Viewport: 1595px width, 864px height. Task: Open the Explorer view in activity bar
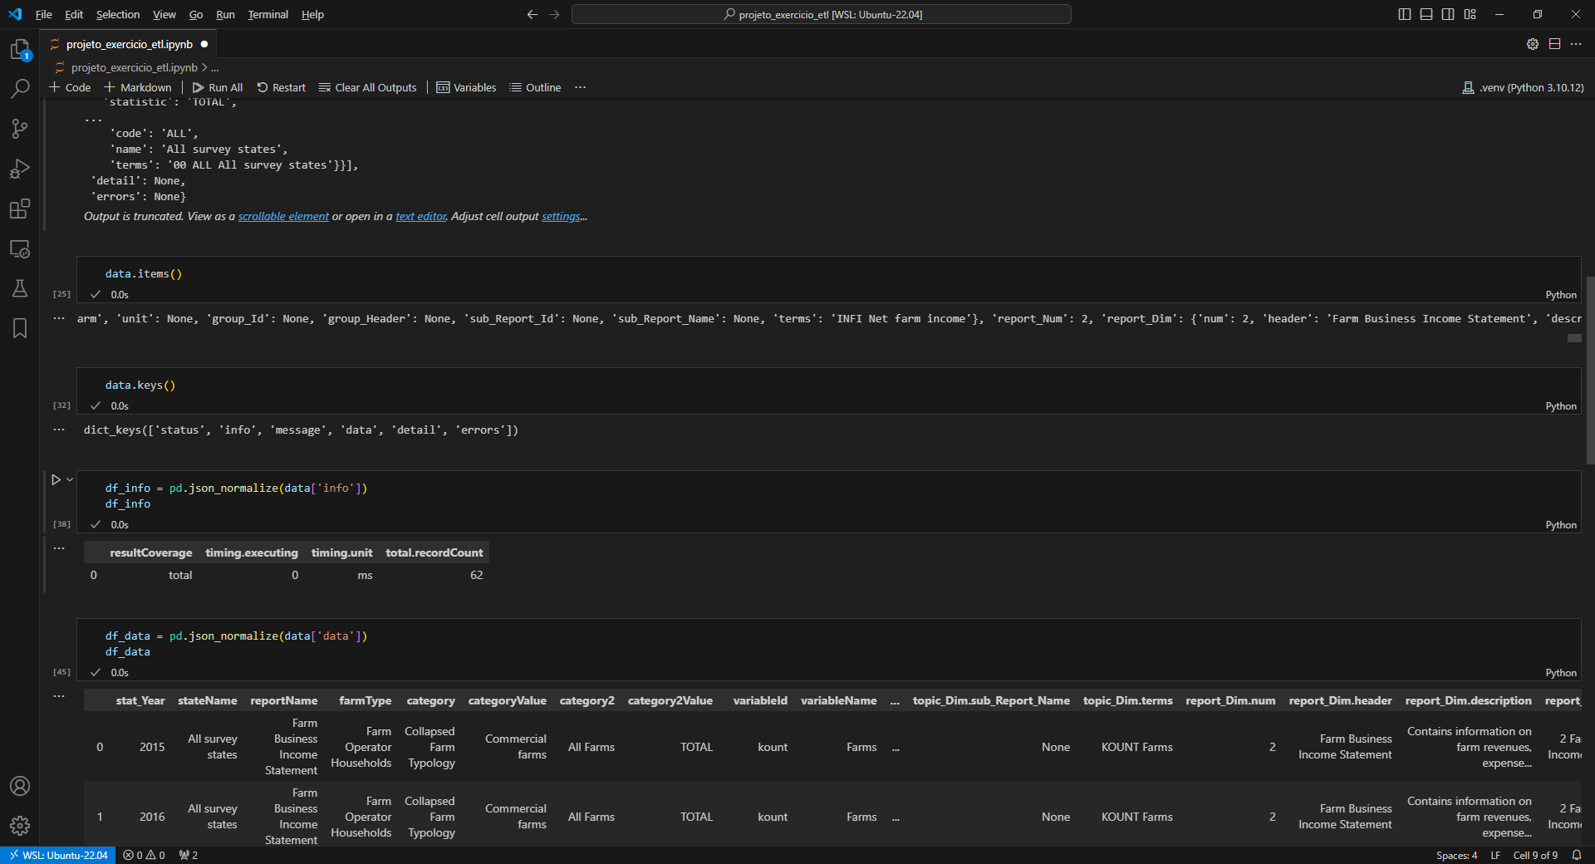[x=20, y=50]
